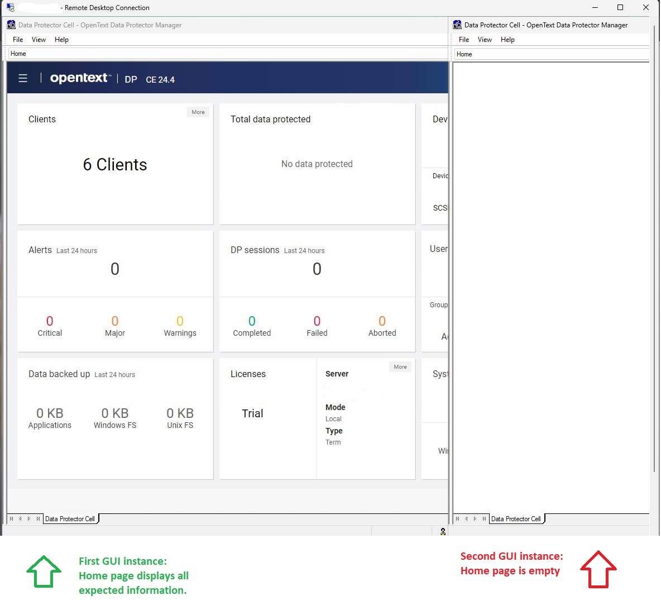
Task: Click the Home context field in second window
Action: [552, 54]
